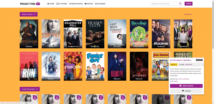214x104 pixels.
Task: Open Last Week Tonight with John Oliver poster
Action: tap(117, 34)
